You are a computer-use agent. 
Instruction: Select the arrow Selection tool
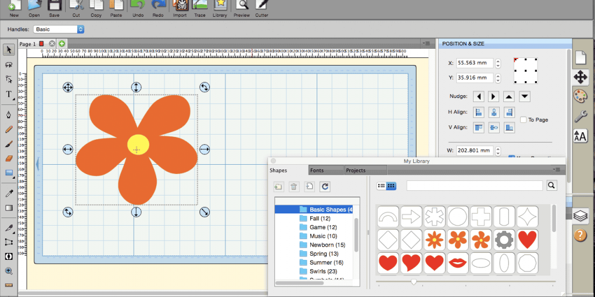click(x=9, y=49)
